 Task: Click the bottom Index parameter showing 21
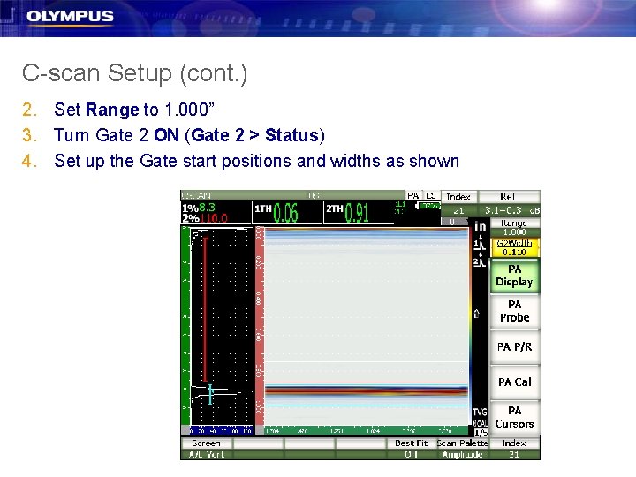pyautogui.click(x=514, y=449)
